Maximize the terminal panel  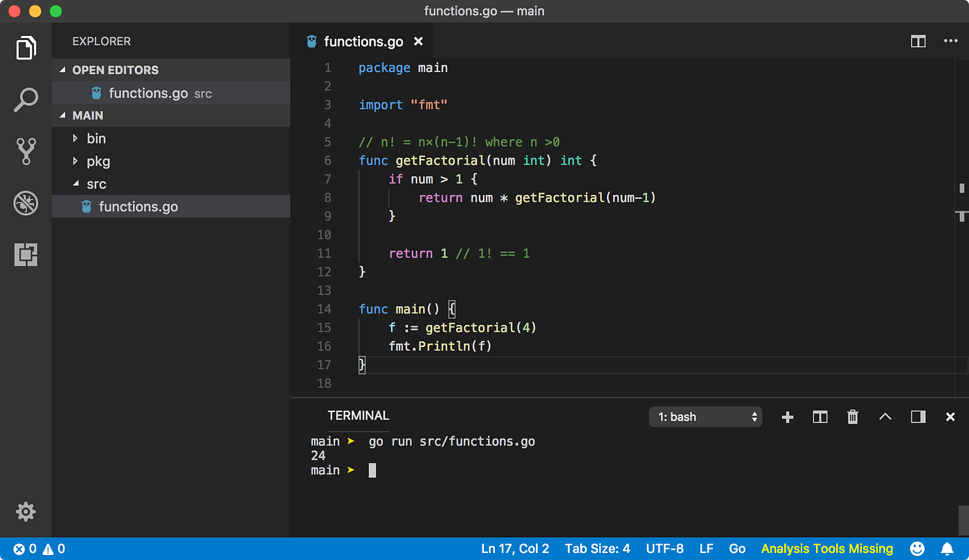tap(885, 416)
